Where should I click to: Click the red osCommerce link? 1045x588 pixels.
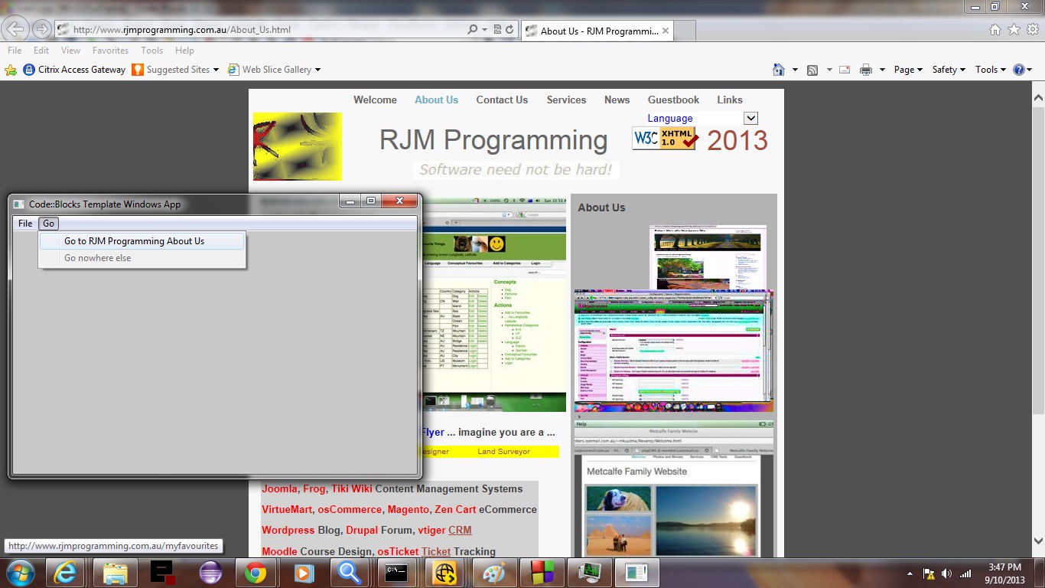(350, 510)
